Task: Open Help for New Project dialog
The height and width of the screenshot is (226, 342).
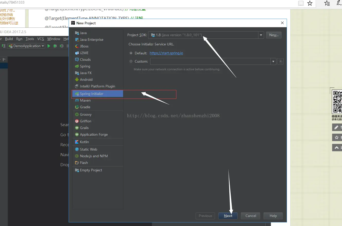Action: point(273,216)
